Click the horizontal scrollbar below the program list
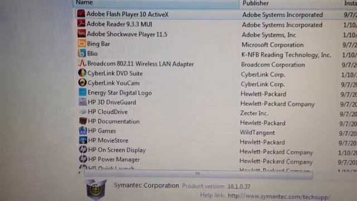 [x=198, y=174]
